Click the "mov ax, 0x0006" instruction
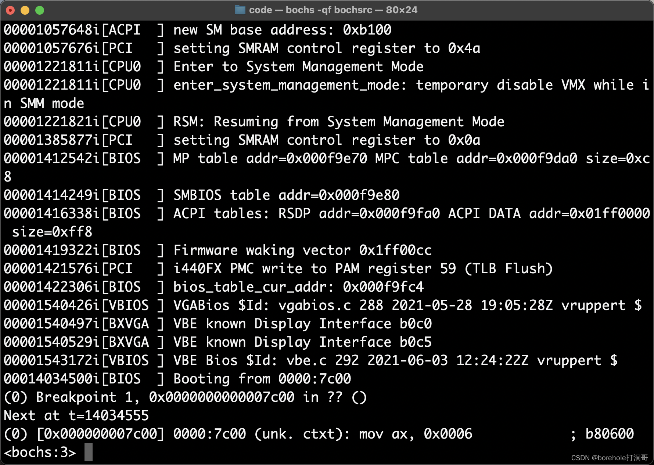The height and width of the screenshot is (465, 654). coord(415,434)
